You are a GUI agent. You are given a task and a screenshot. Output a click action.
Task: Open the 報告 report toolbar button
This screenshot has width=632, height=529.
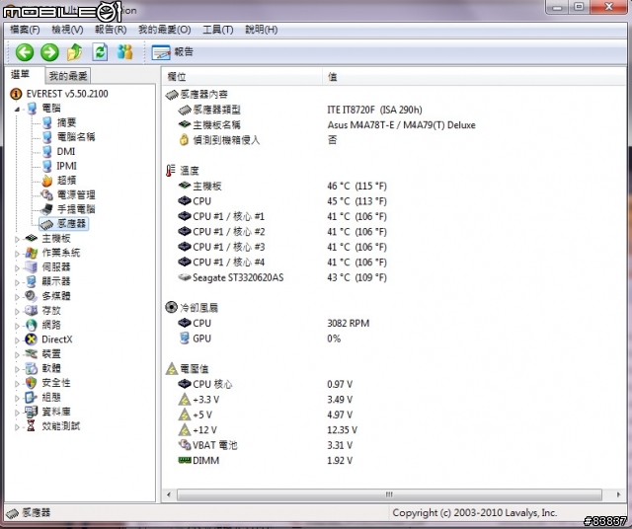coord(173,52)
